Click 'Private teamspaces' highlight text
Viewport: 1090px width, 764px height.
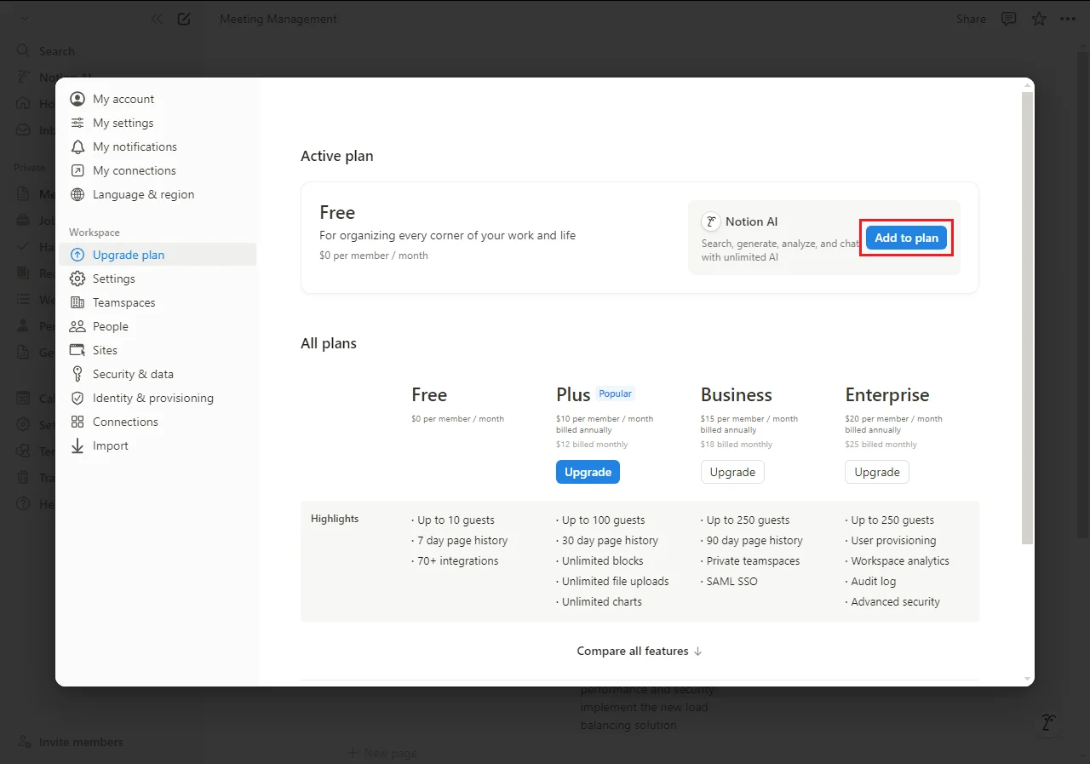pyautogui.click(x=753, y=560)
